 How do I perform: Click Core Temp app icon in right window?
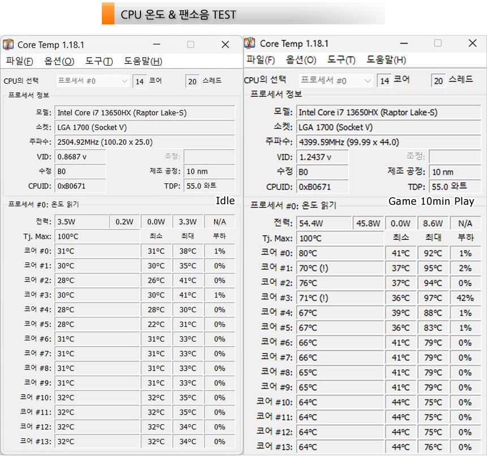(x=251, y=44)
